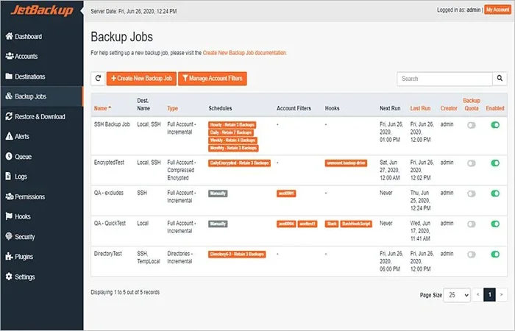Open Dashboard from the sidebar
The height and width of the screenshot is (331, 515).
click(28, 36)
